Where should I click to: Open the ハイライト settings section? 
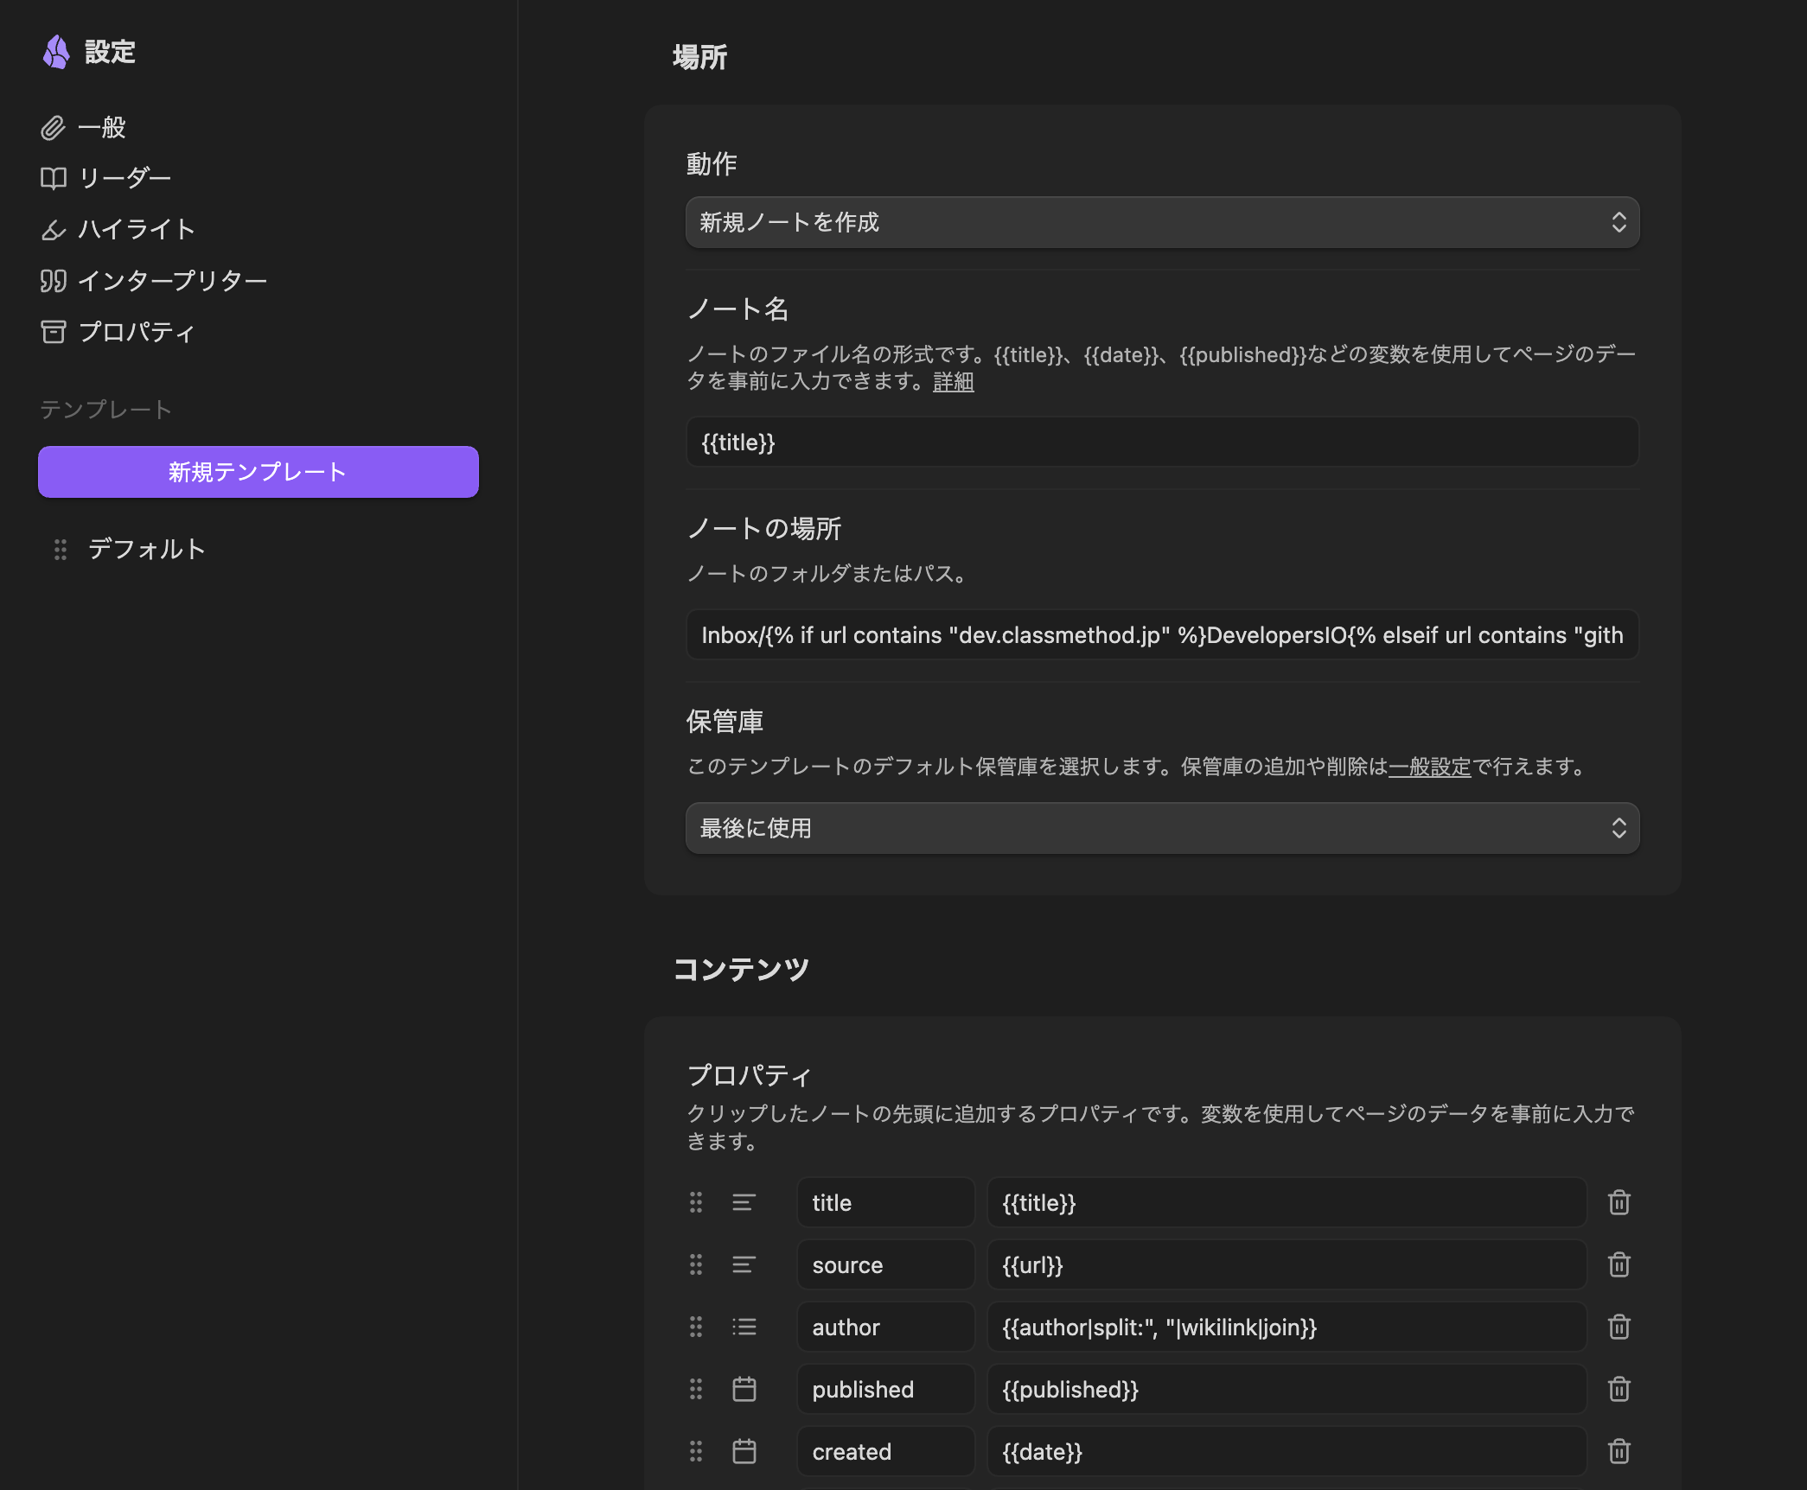pyautogui.click(x=118, y=229)
